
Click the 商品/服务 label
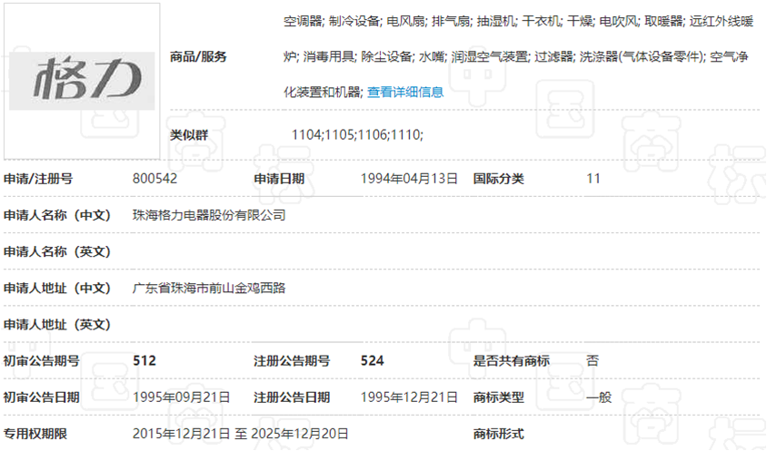point(198,56)
